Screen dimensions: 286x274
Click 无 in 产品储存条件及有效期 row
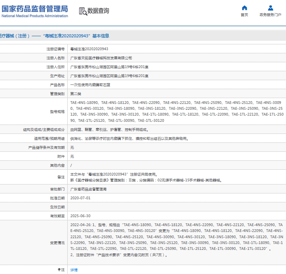pos(72,148)
